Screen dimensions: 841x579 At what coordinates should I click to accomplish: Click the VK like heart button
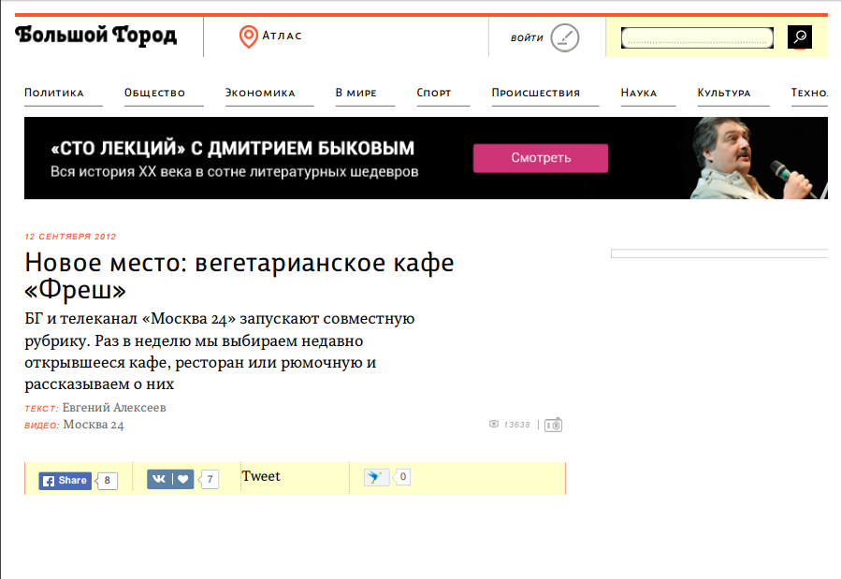170,479
